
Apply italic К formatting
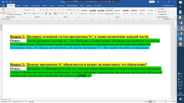tap(27, 13)
